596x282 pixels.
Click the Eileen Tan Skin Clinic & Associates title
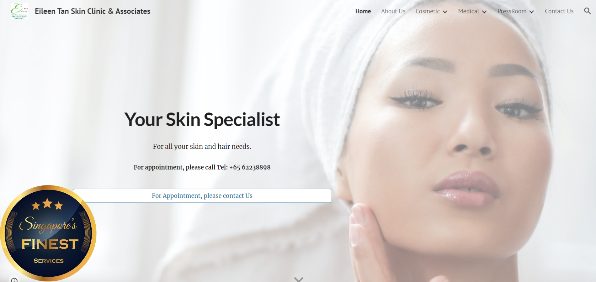pyautogui.click(x=93, y=11)
